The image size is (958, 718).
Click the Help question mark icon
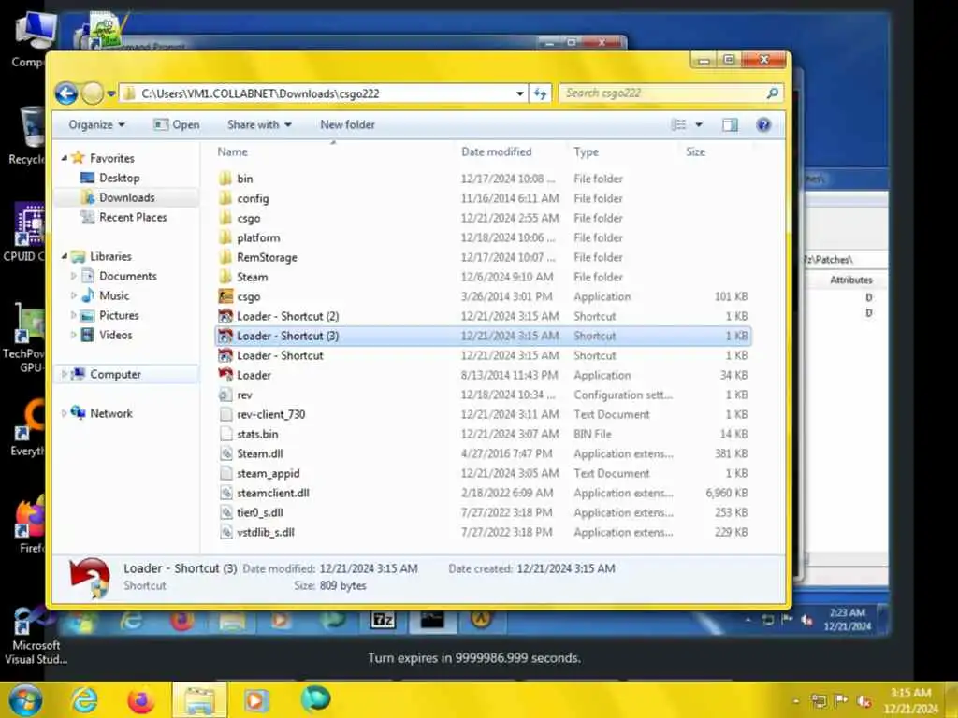[x=763, y=124]
